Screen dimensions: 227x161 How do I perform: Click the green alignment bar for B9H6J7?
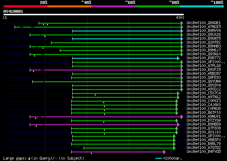click(121, 50)
